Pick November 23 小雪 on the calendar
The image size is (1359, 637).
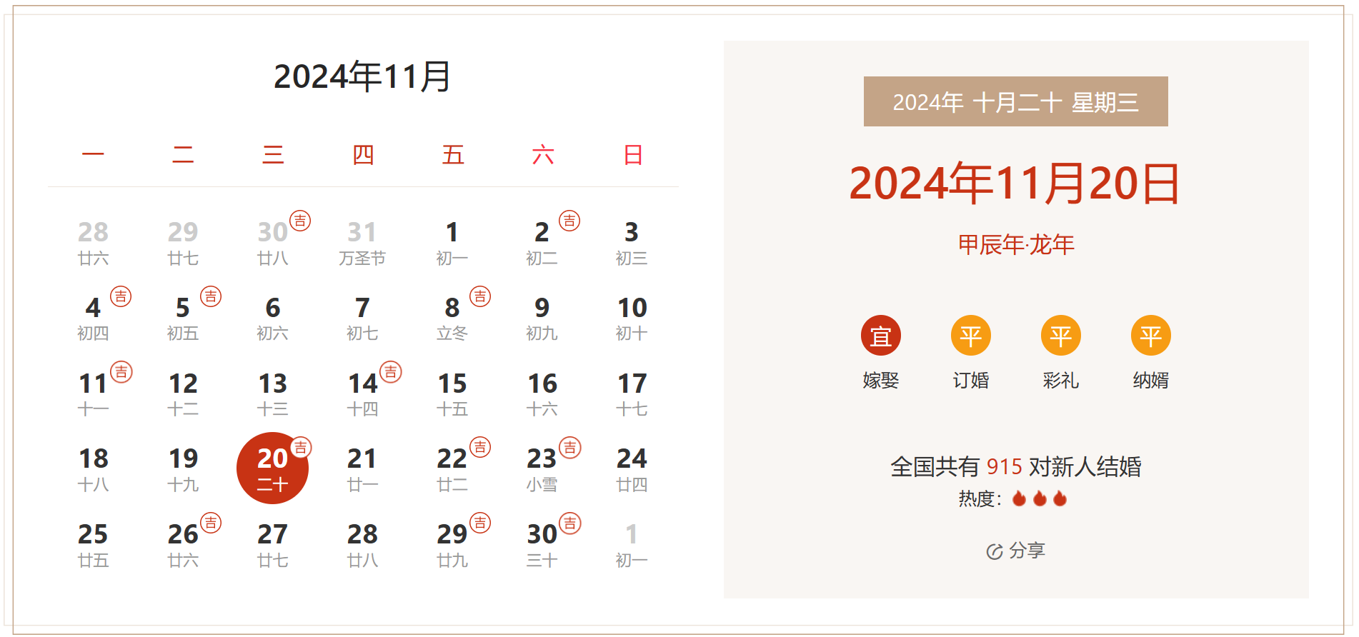[542, 468]
